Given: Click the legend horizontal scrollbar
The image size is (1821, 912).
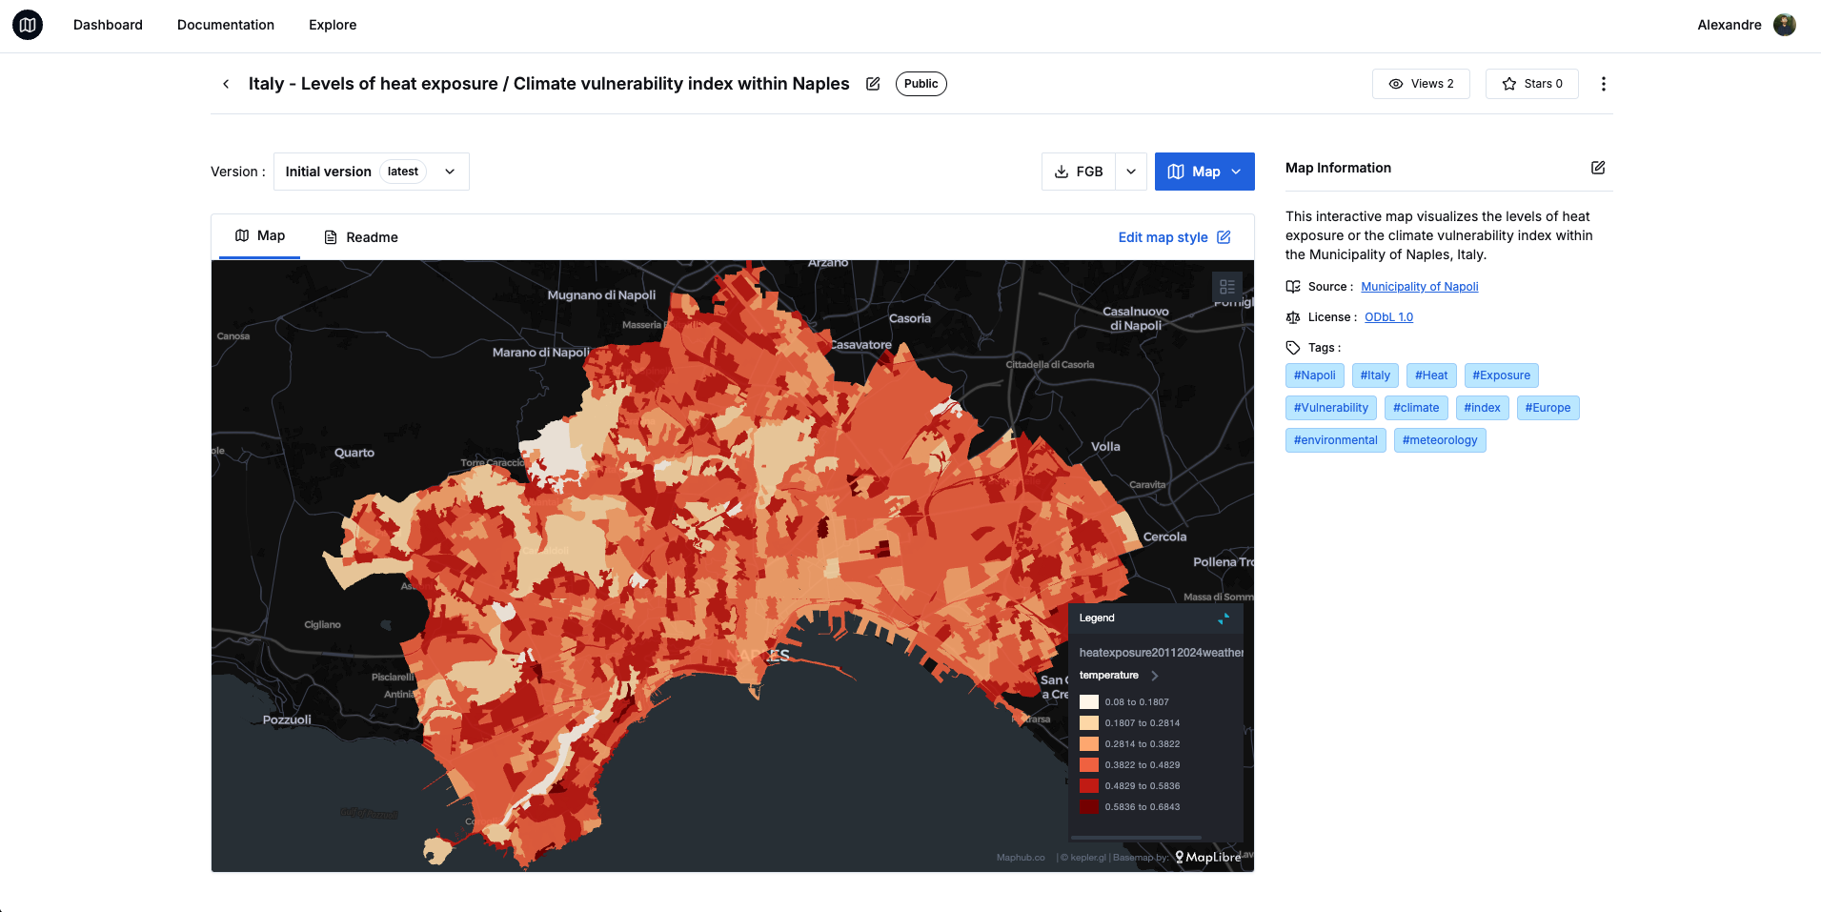Looking at the screenshot, I should pos(1136,838).
